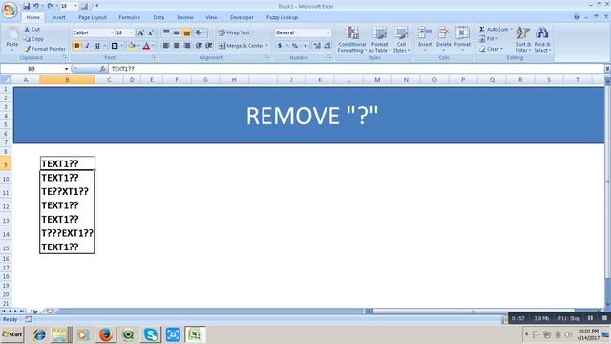611x344 pixels.
Task: Select cell containing T???EXT1??
Action: [x=67, y=233]
